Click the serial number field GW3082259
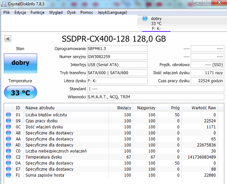Viewport: 227px width, 184px height. point(117,57)
